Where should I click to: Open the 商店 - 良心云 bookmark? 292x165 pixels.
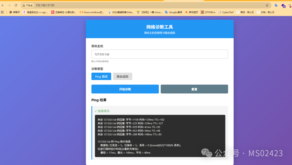(x=245, y=12)
